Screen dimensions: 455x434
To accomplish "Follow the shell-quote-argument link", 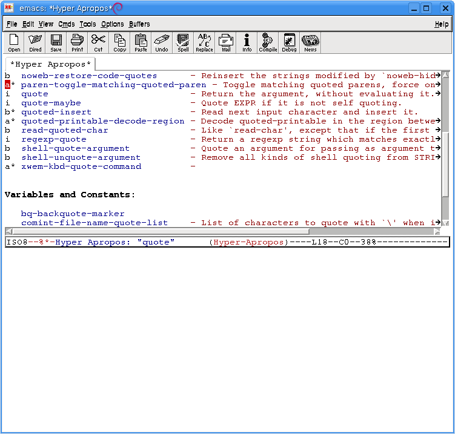I will (76, 148).
